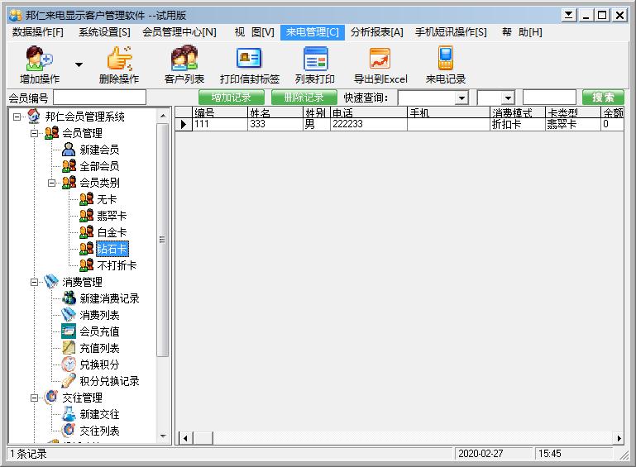Collapse the 会员类别 tree node
Screen dimensions: 636x467
[x=51, y=183]
